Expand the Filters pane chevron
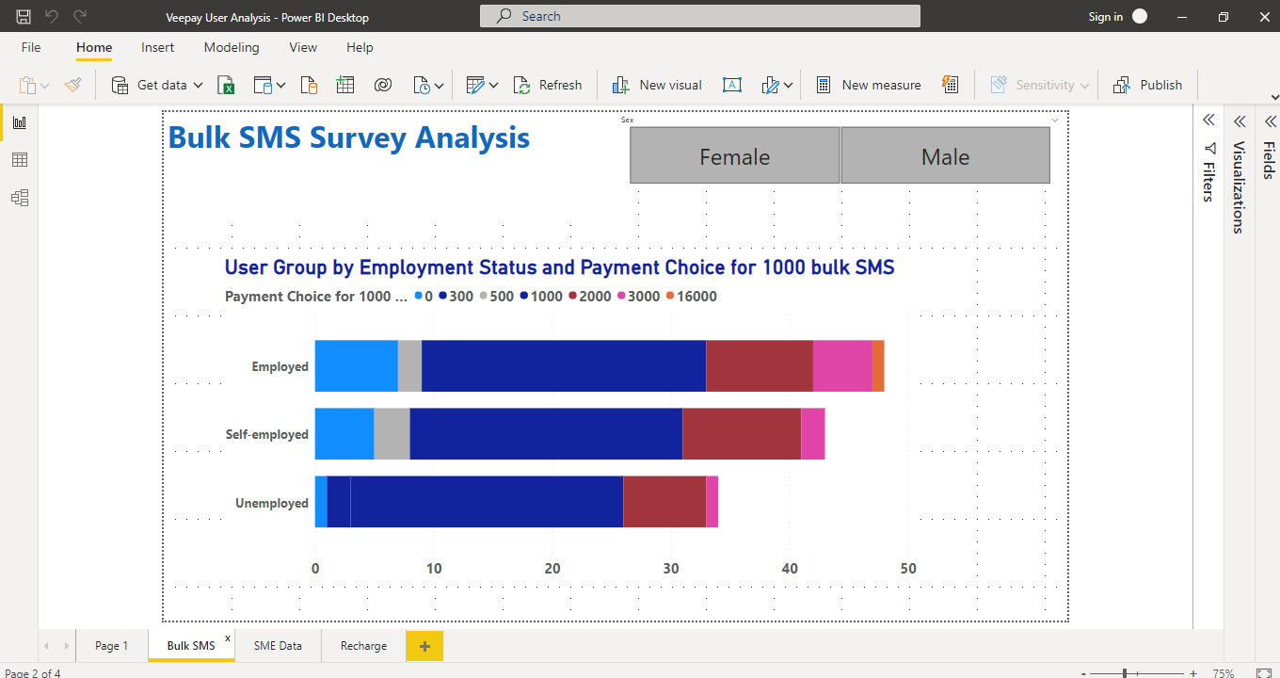1280x678 pixels. [1209, 121]
